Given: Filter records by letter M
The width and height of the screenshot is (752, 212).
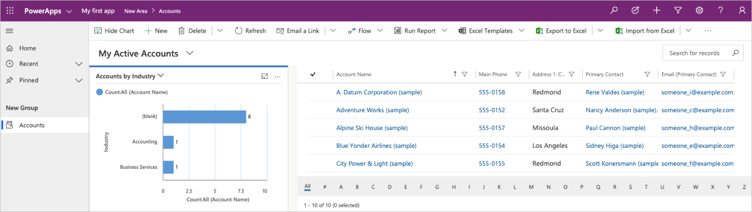Looking at the screenshot, I should click(x=531, y=187).
